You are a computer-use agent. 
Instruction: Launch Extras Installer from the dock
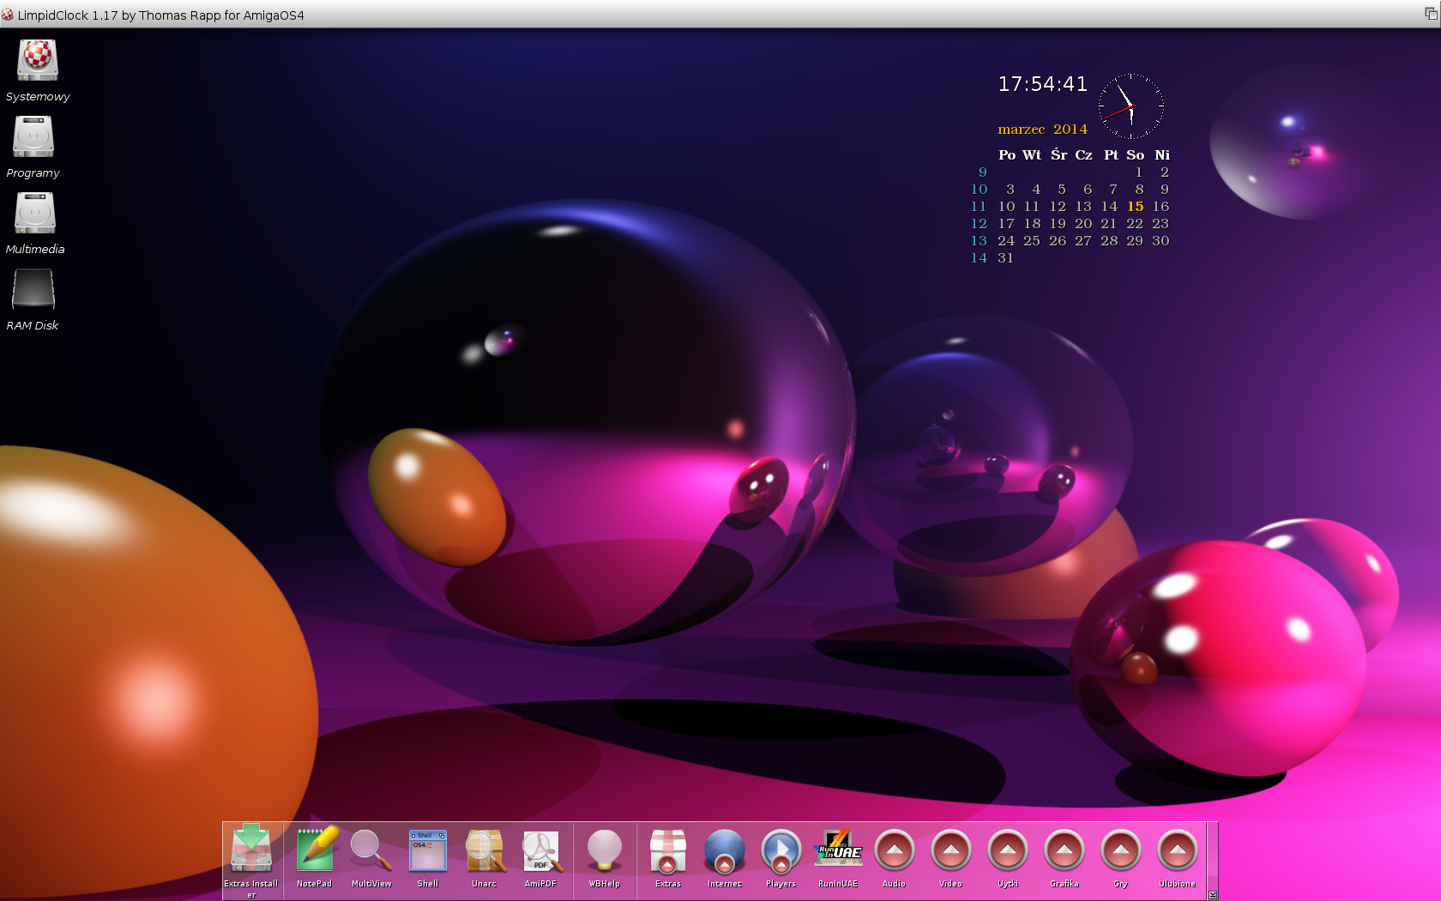(x=251, y=850)
